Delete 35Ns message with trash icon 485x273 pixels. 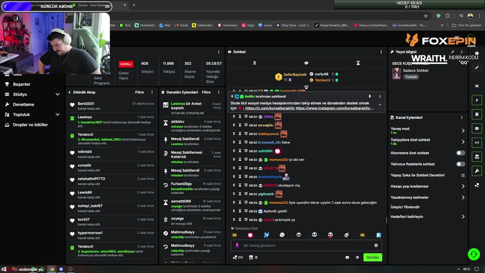[x=234, y=117]
